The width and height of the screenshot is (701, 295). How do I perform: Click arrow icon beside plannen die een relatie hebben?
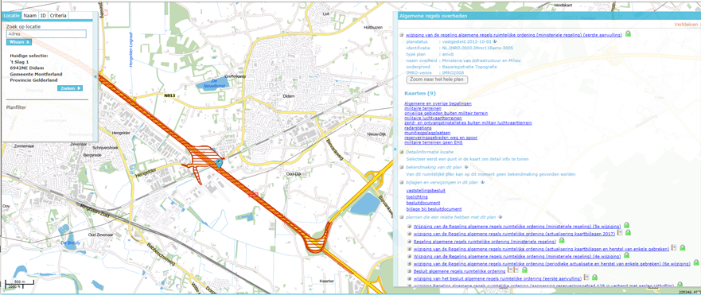pos(500,217)
